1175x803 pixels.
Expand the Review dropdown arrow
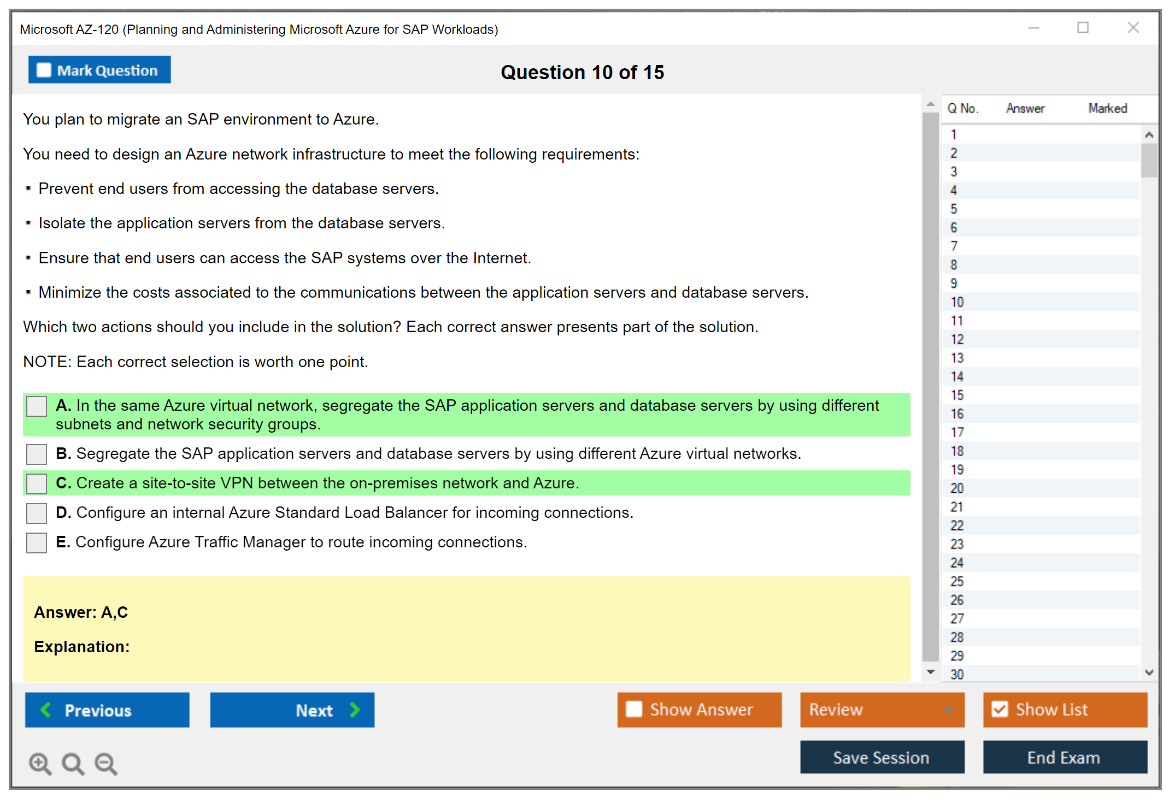coord(948,710)
